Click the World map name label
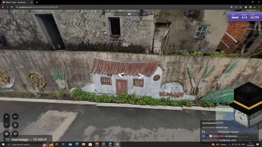262x147 pixels. pyautogui.click(x=235, y=18)
